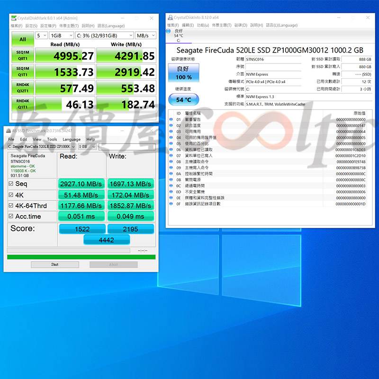
Task: Click status dot for SMART attribute 0D
Action: [x=171, y=192]
